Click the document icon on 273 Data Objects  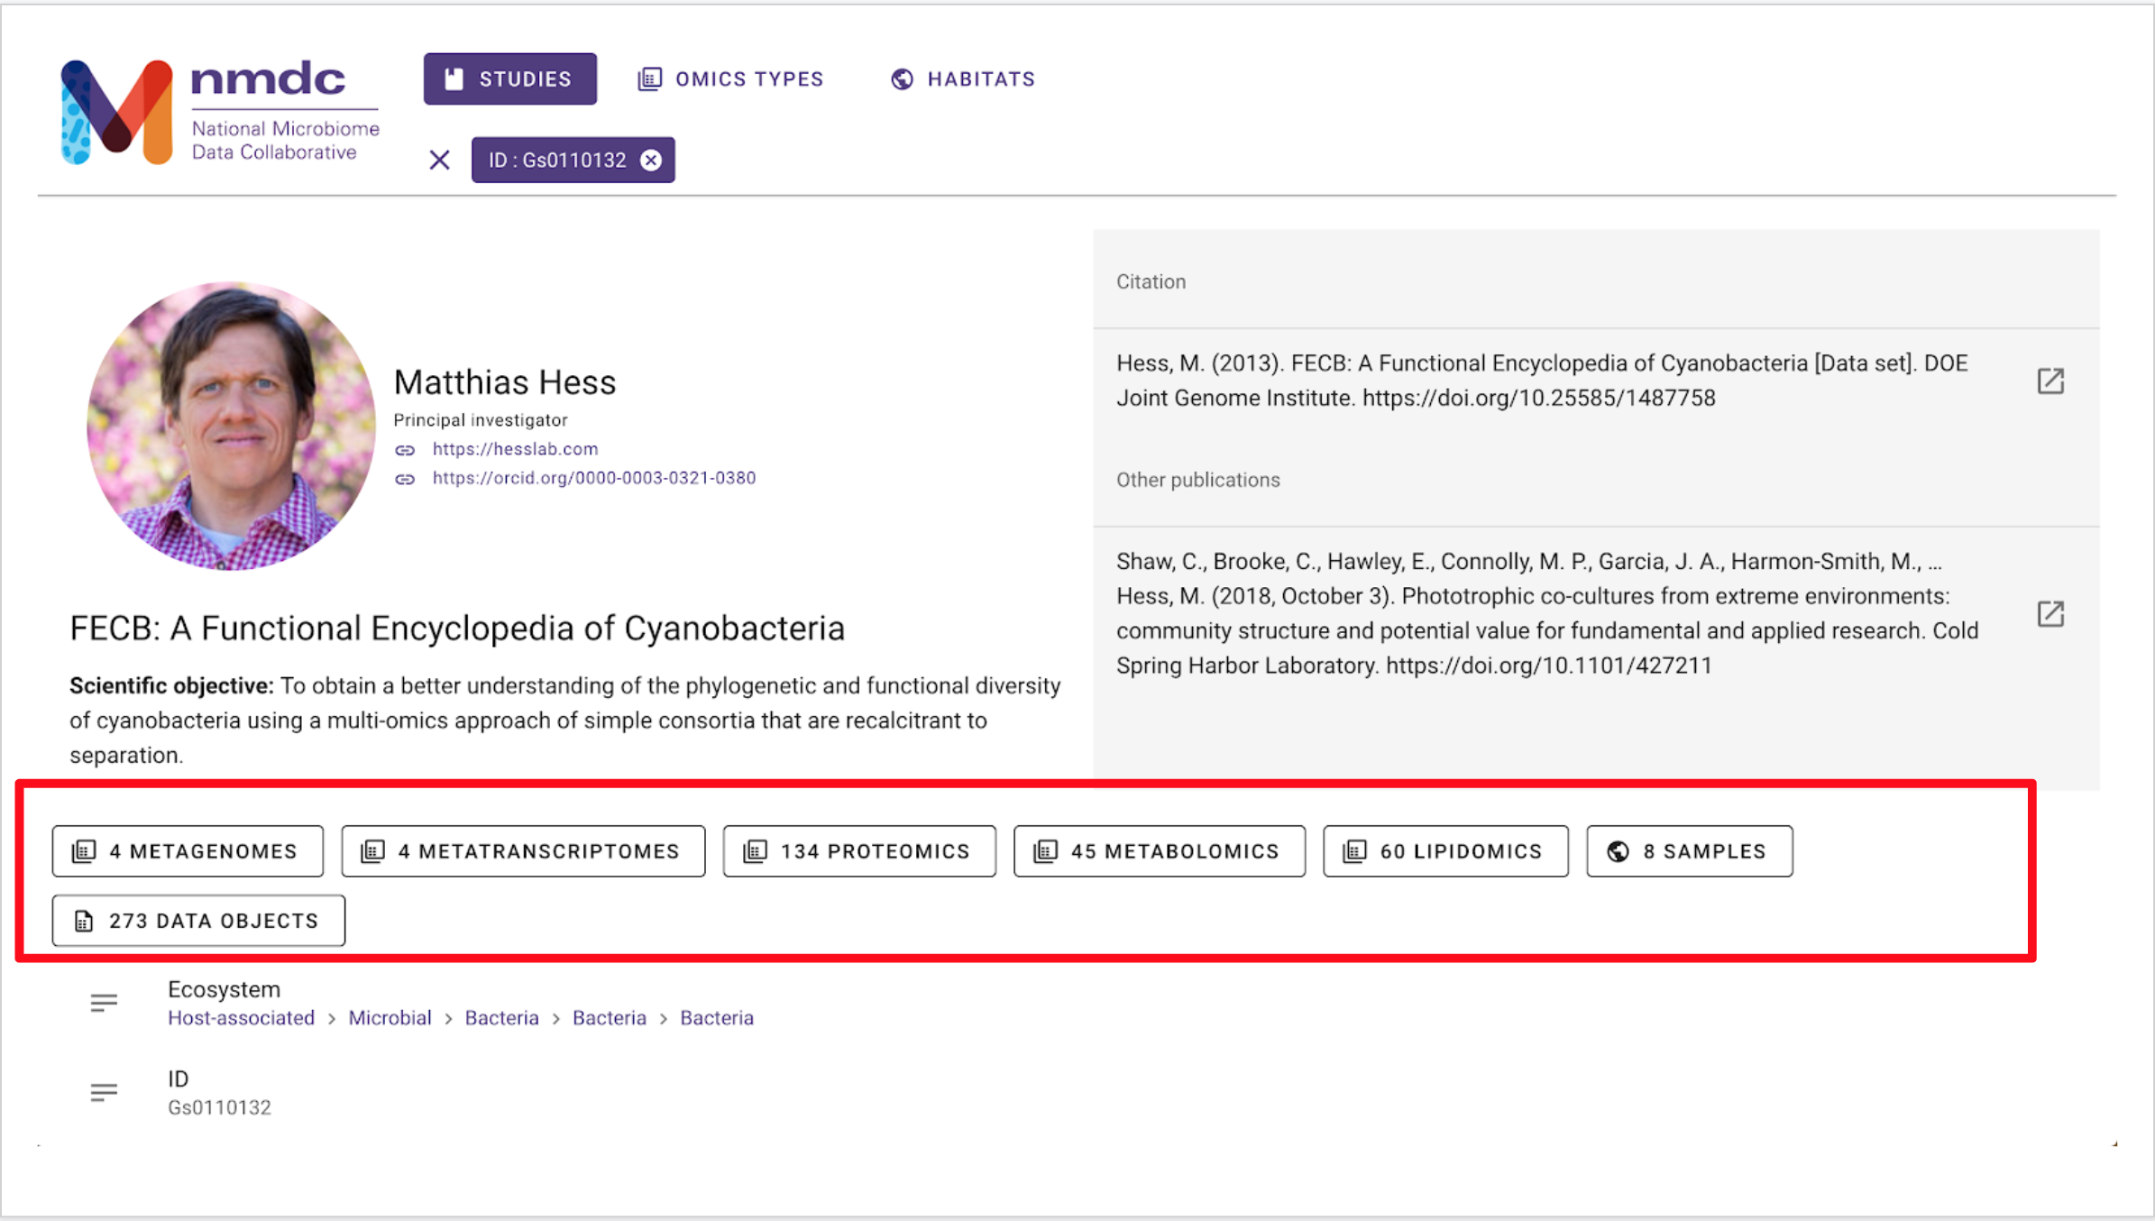pyautogui.click(x=84, y=920)
